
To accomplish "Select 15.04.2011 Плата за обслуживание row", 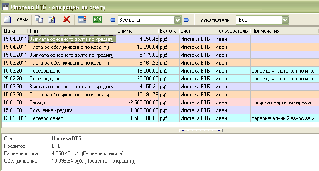I will pyautogui.click(x=160, y=47).
